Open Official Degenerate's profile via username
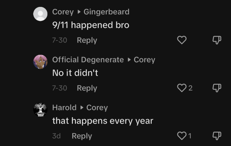This screenshot has height=146, width=231. [x=88, y=59]
